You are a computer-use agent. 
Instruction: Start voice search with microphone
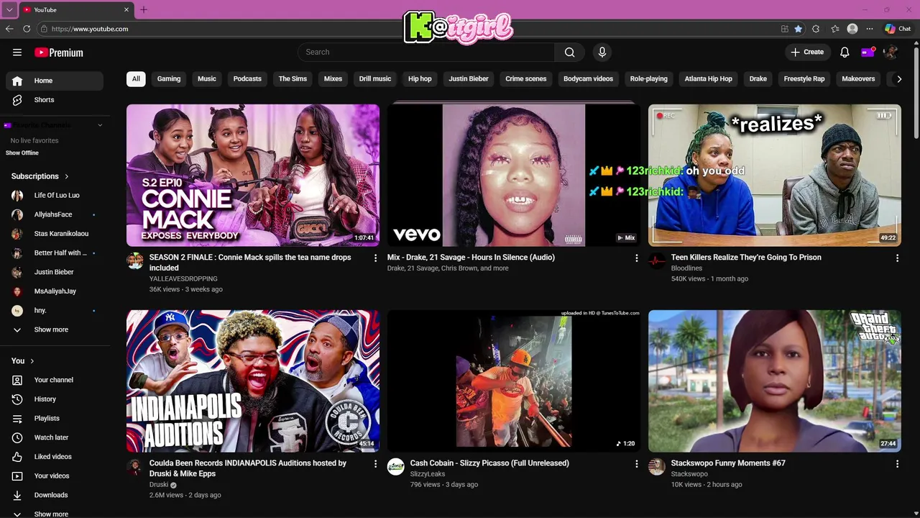pos(602,52)
